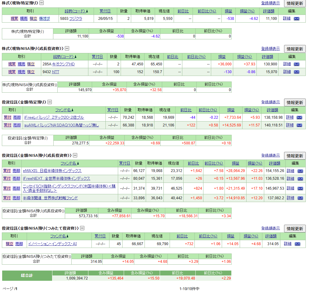The image size is (316, 291).
Task: Click 登録順表示 link in 株式(現物/特定預り) section
Action: [x=270, y=3]
